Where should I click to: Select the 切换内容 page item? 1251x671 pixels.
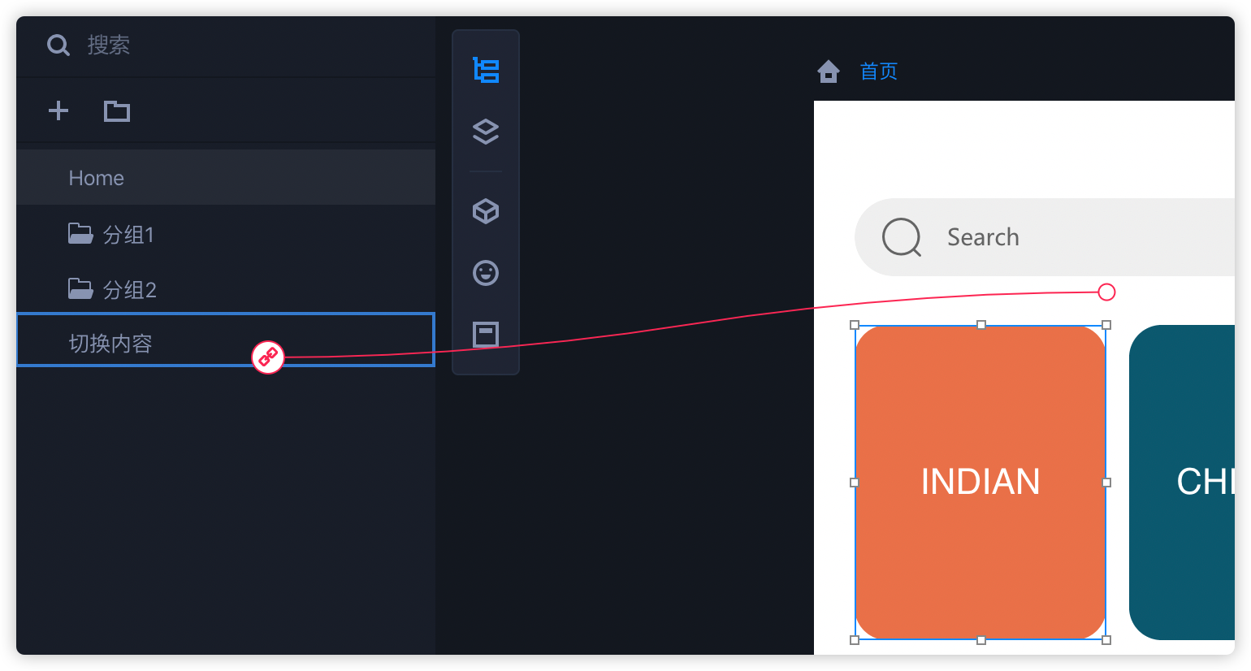[x=110, y=344]
